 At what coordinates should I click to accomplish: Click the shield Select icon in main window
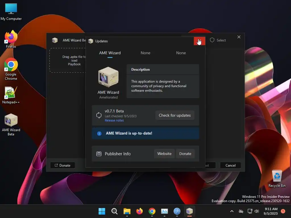[x=212, y=40]
